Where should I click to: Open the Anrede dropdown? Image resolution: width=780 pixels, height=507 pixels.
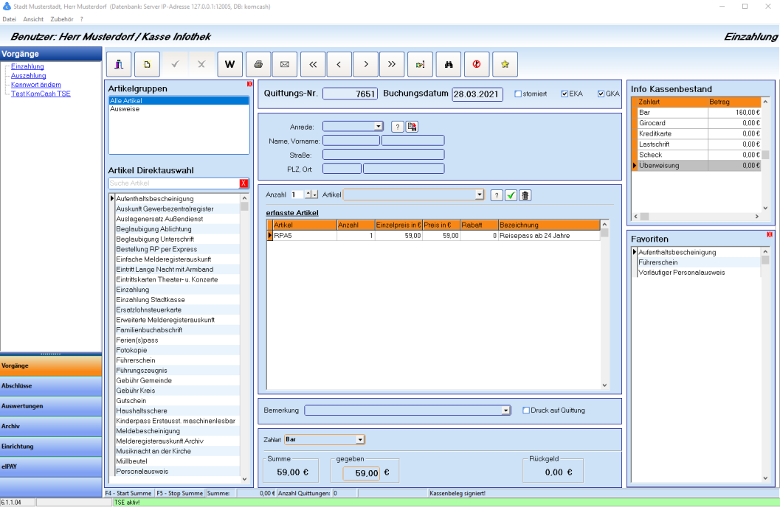379,127
